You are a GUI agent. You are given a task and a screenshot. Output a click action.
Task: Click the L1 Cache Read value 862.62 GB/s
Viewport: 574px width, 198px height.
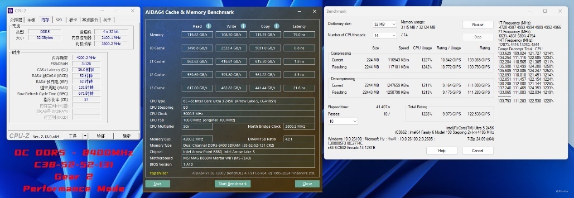(x=197, y=61)
